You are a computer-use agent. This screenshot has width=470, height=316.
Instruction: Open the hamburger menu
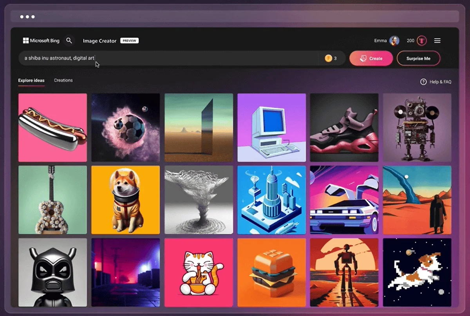point(437,41)
